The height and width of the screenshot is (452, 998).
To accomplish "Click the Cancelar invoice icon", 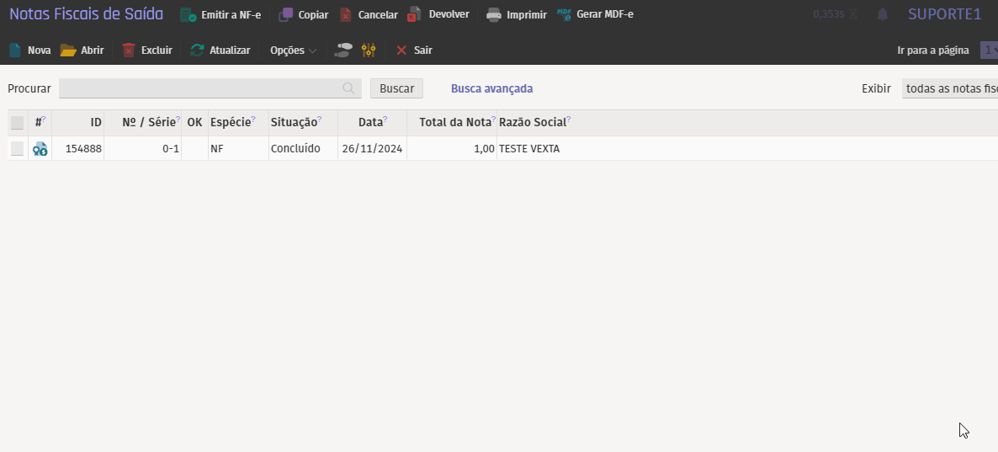I will tap(346, 14).
